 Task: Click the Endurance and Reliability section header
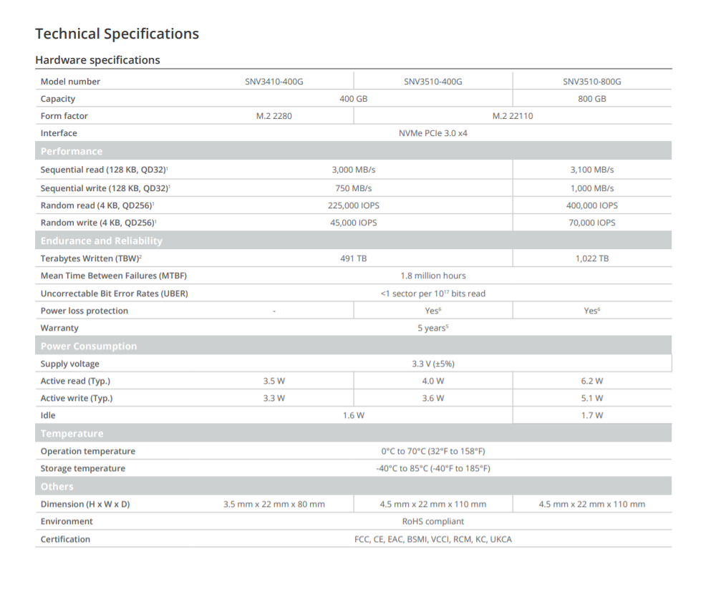[x=101, y=241]
